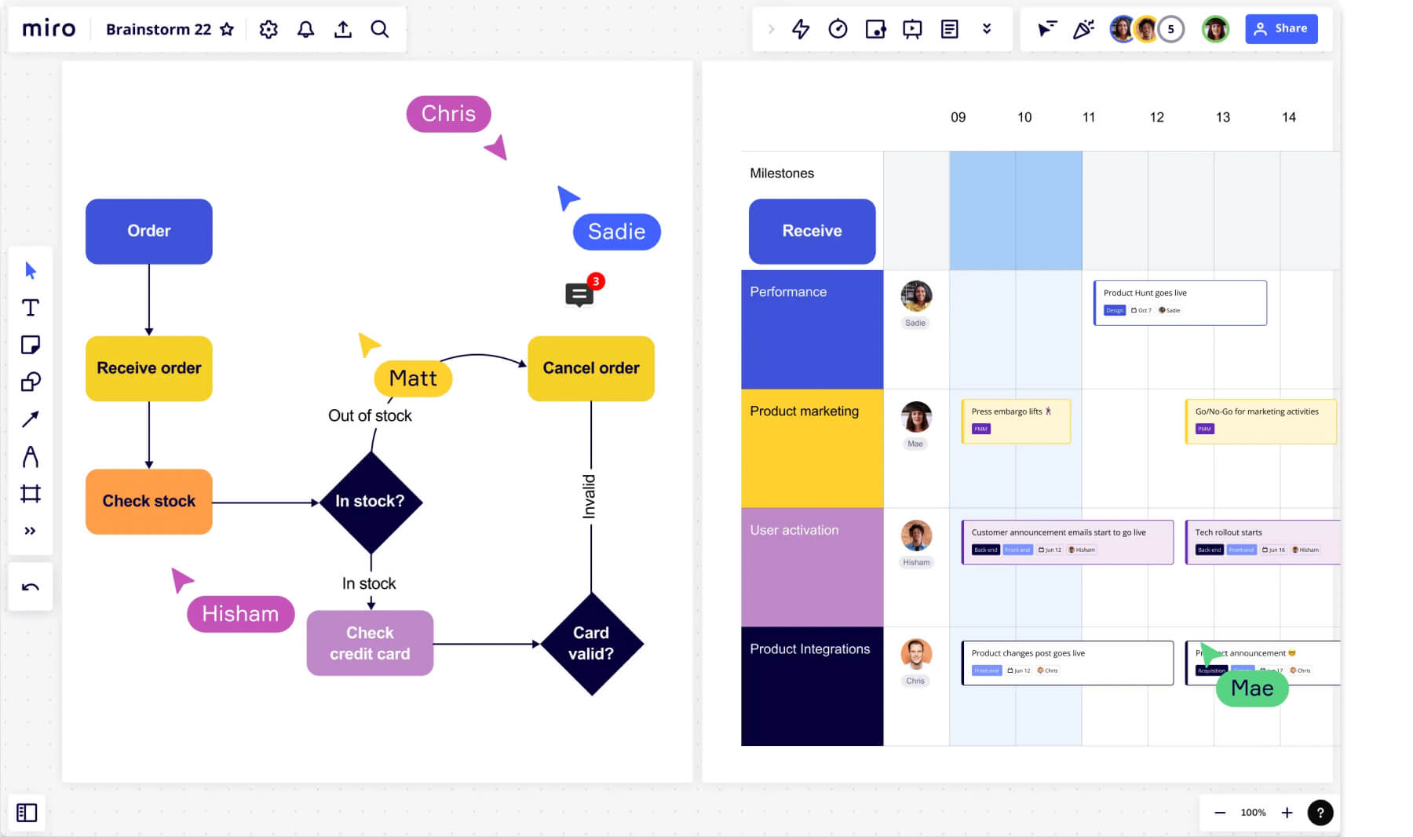Viewport: 1413px width, 837px height.
Task: Select the Shapes tool
Action: click(x=31, y=382)
